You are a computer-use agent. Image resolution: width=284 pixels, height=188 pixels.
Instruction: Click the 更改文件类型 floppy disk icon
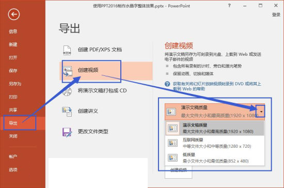tap(67, 132)
